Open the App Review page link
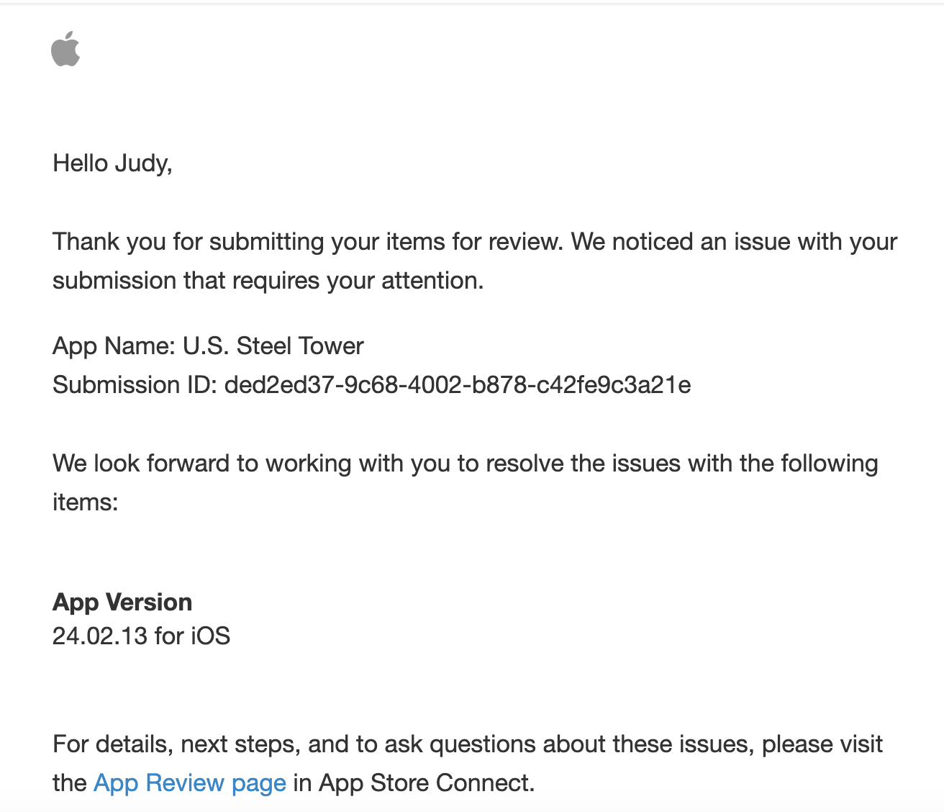 [190, 782]
